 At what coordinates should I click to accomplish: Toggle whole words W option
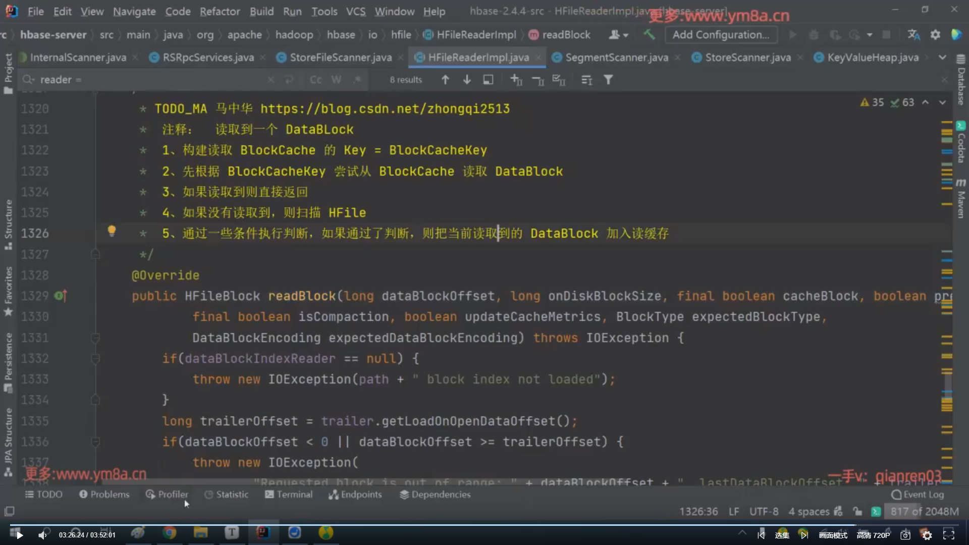[336, 80]
